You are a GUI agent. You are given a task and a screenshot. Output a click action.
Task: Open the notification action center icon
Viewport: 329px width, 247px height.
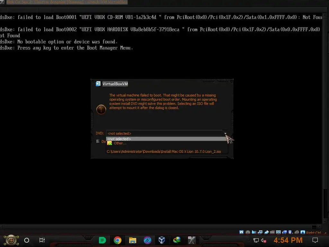coord(315,240)
